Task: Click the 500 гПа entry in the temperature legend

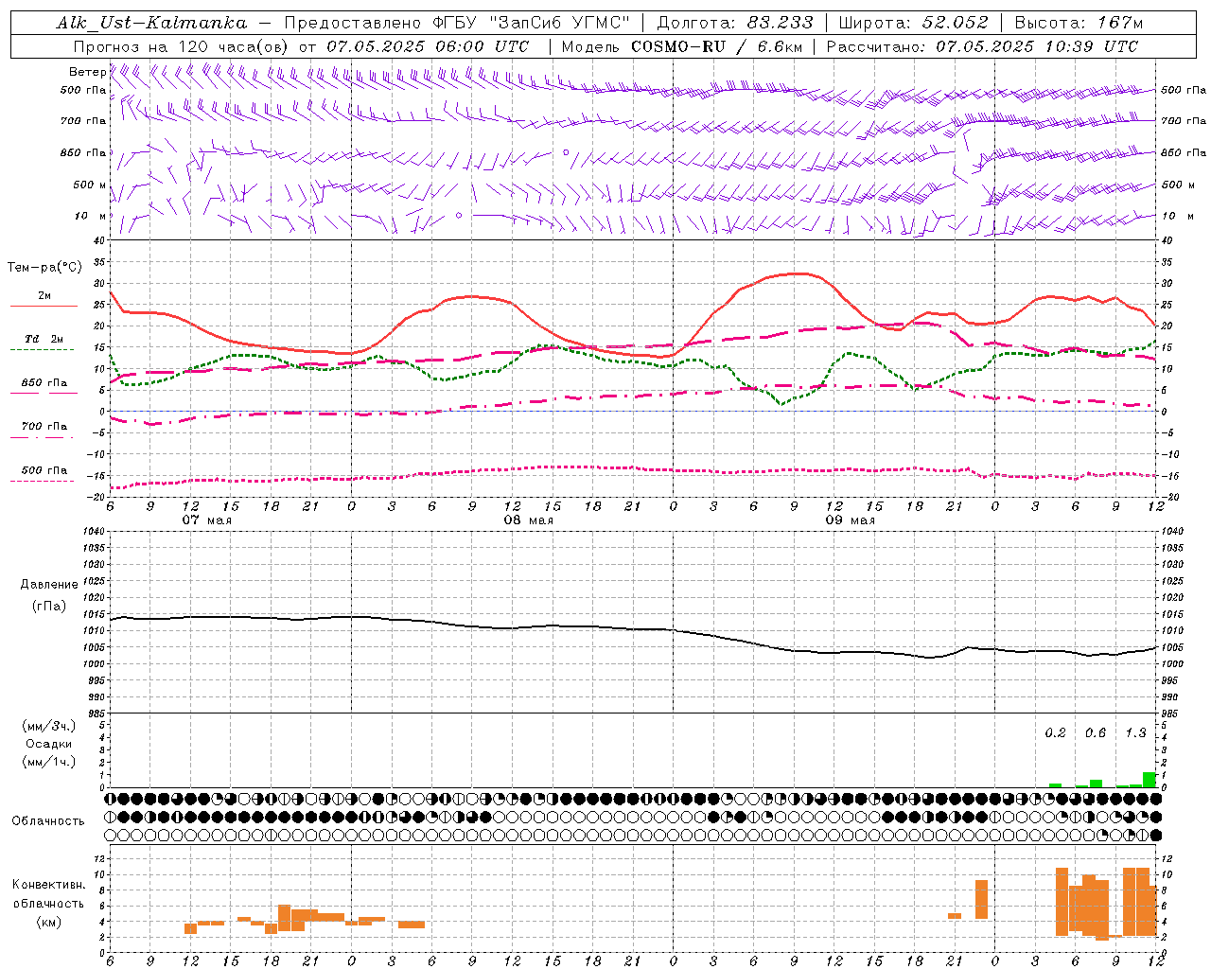Action: 44,470
